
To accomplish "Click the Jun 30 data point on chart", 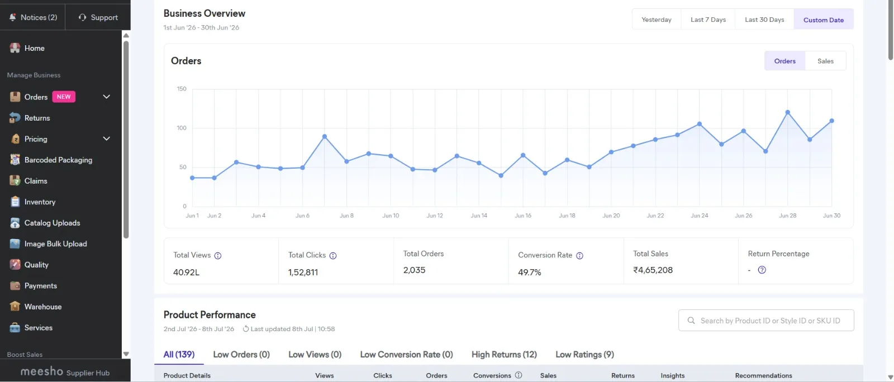I will pyautogui.click(x=832, y=121).
